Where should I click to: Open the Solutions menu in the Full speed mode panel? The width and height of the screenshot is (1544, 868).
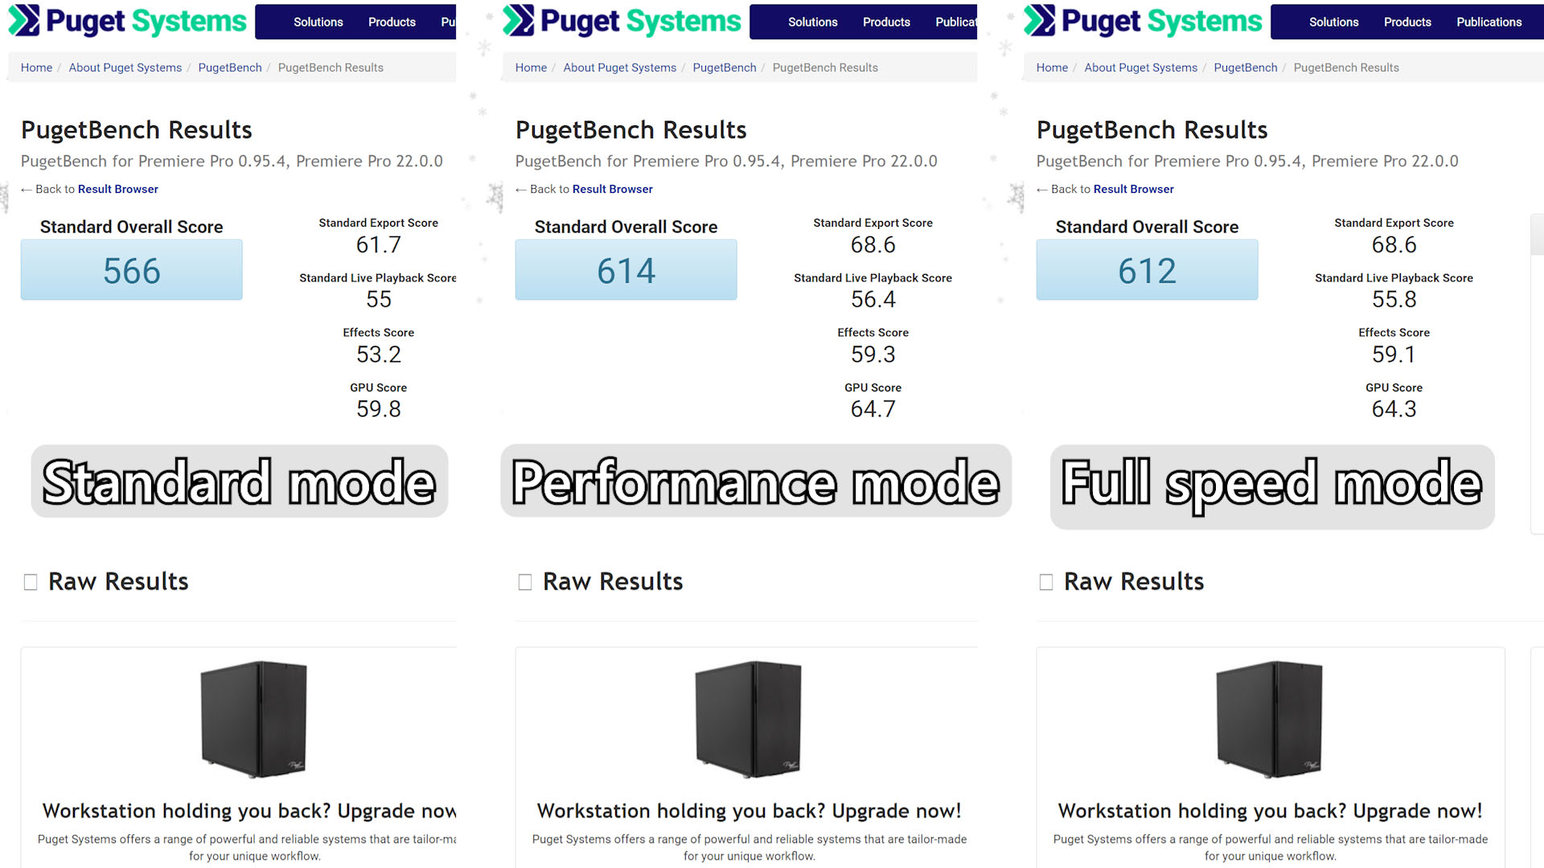click(x=1334, y=22)
